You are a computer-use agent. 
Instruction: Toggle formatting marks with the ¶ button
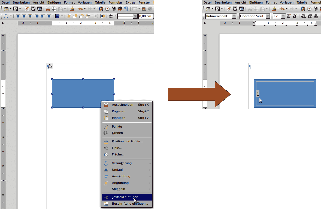click(x=126, y=9)
